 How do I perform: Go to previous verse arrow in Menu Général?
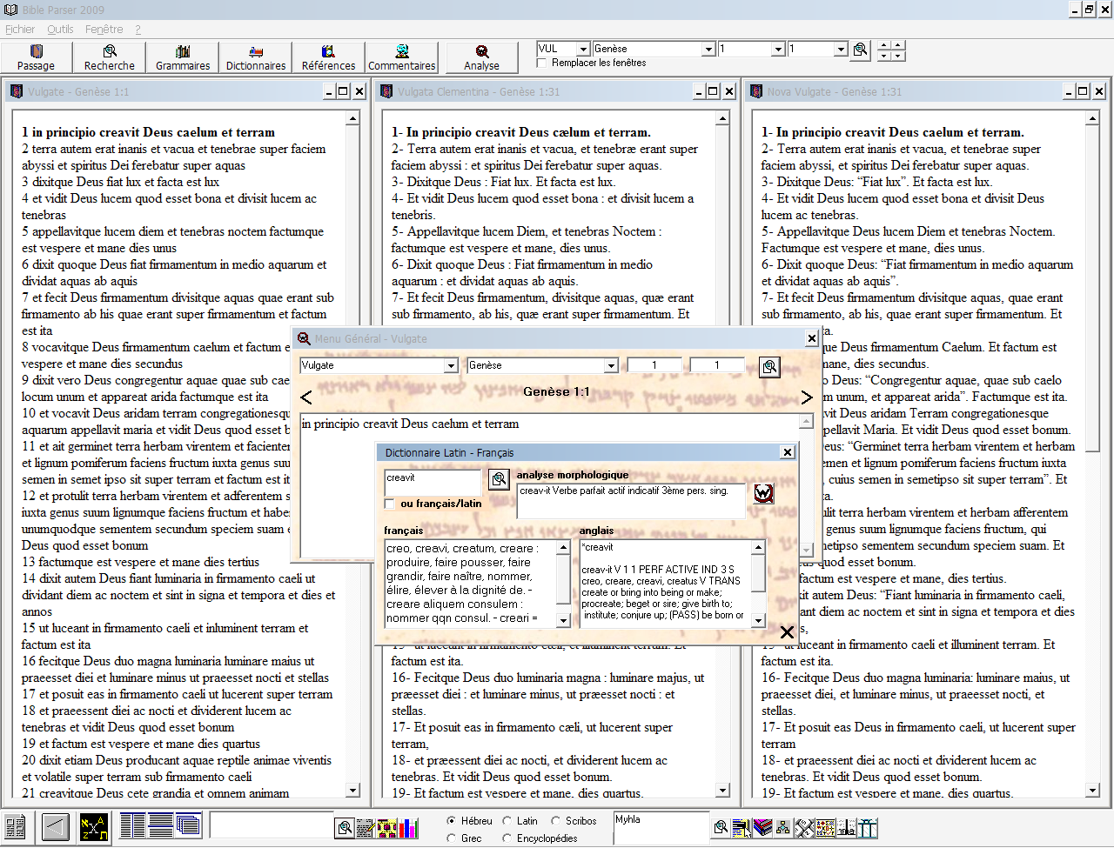pos(306,397)
